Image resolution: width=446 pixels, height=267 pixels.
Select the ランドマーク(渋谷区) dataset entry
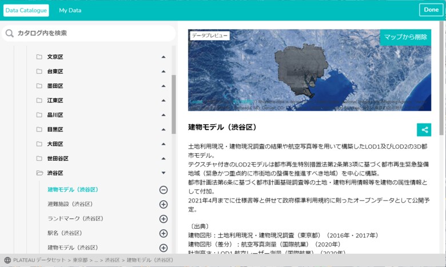[75, 218]
